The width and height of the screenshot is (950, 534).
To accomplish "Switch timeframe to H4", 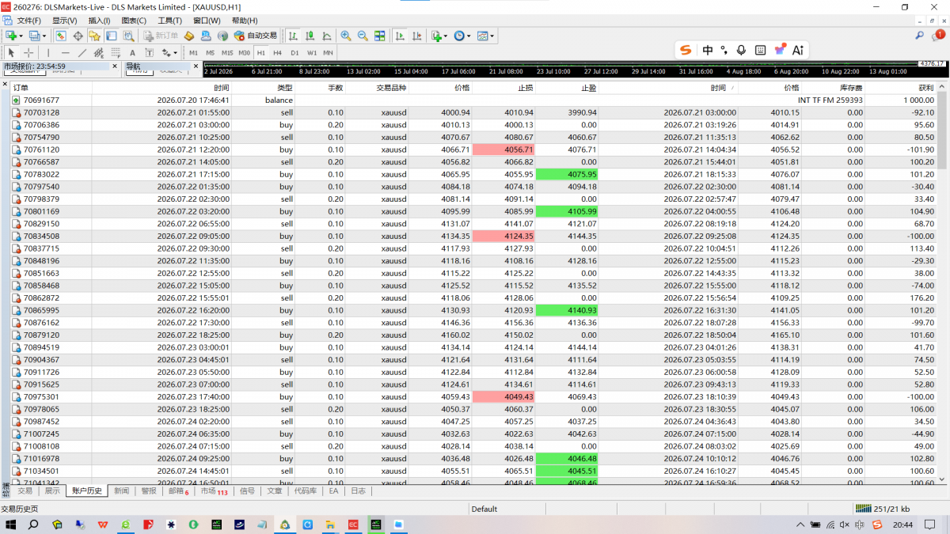I will coord(277,53).
